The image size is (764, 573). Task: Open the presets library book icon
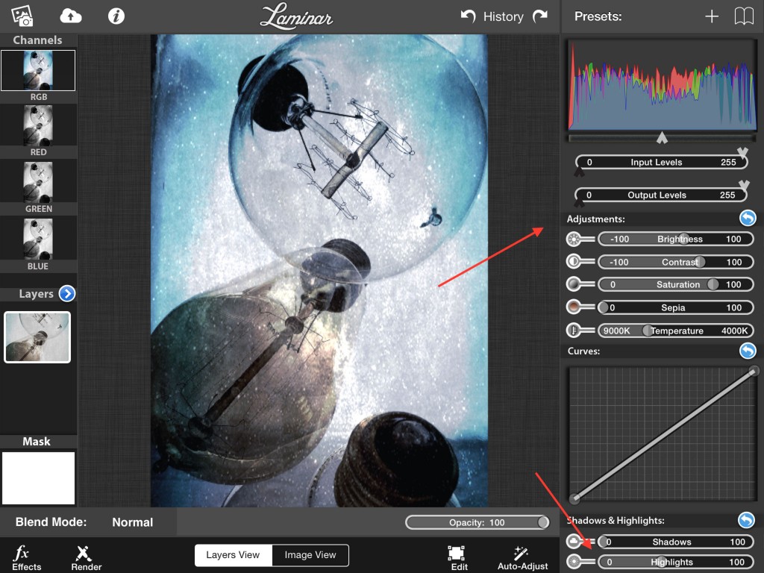[744, 16]
